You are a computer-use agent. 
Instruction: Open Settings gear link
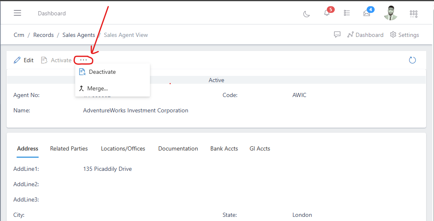click(x=405, y=35)
